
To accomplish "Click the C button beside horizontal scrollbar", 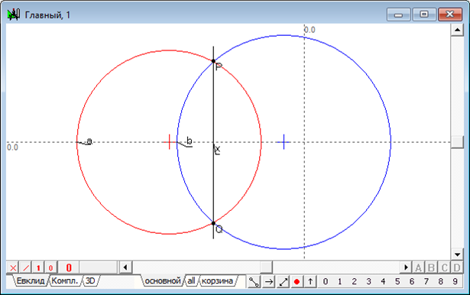I will pos(444,267).
